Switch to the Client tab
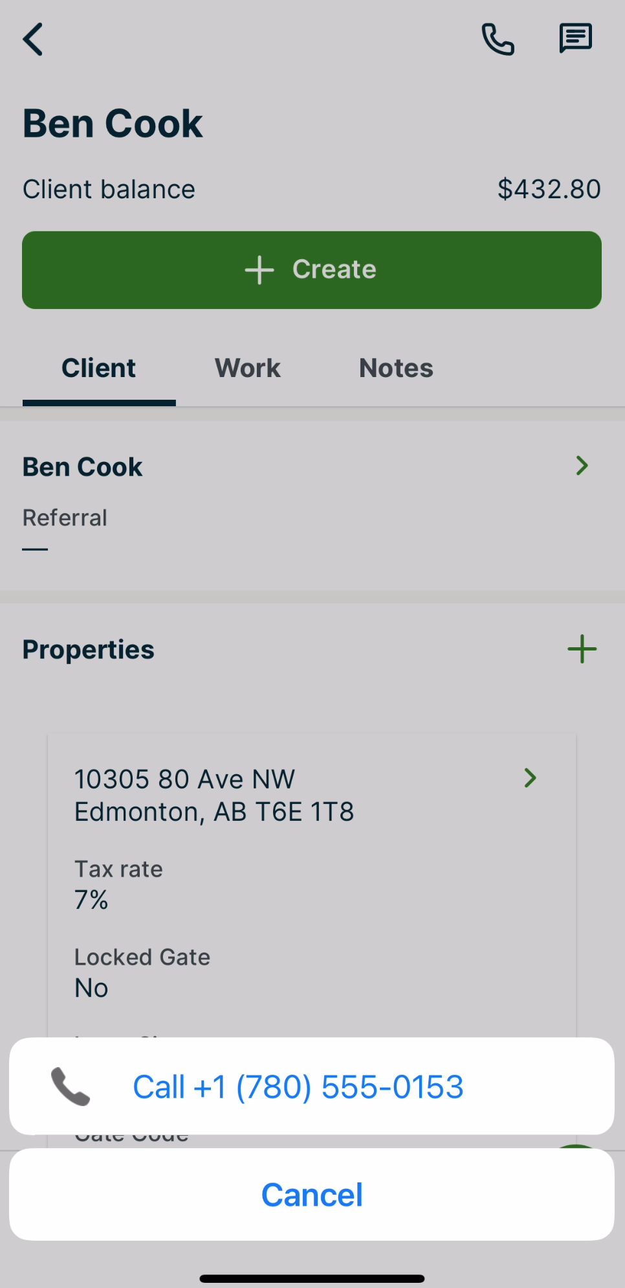 (99, 368)
